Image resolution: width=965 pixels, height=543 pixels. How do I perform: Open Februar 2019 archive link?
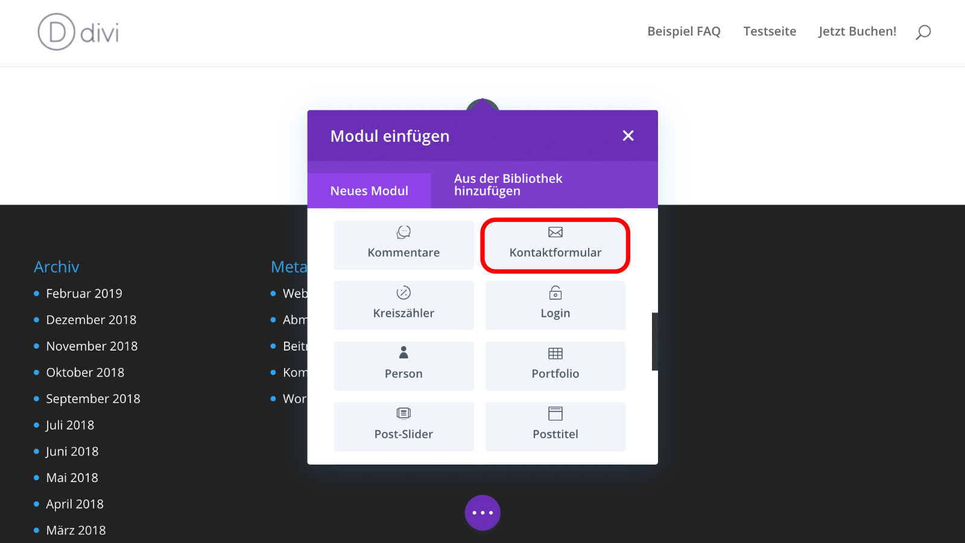point(84,294)
